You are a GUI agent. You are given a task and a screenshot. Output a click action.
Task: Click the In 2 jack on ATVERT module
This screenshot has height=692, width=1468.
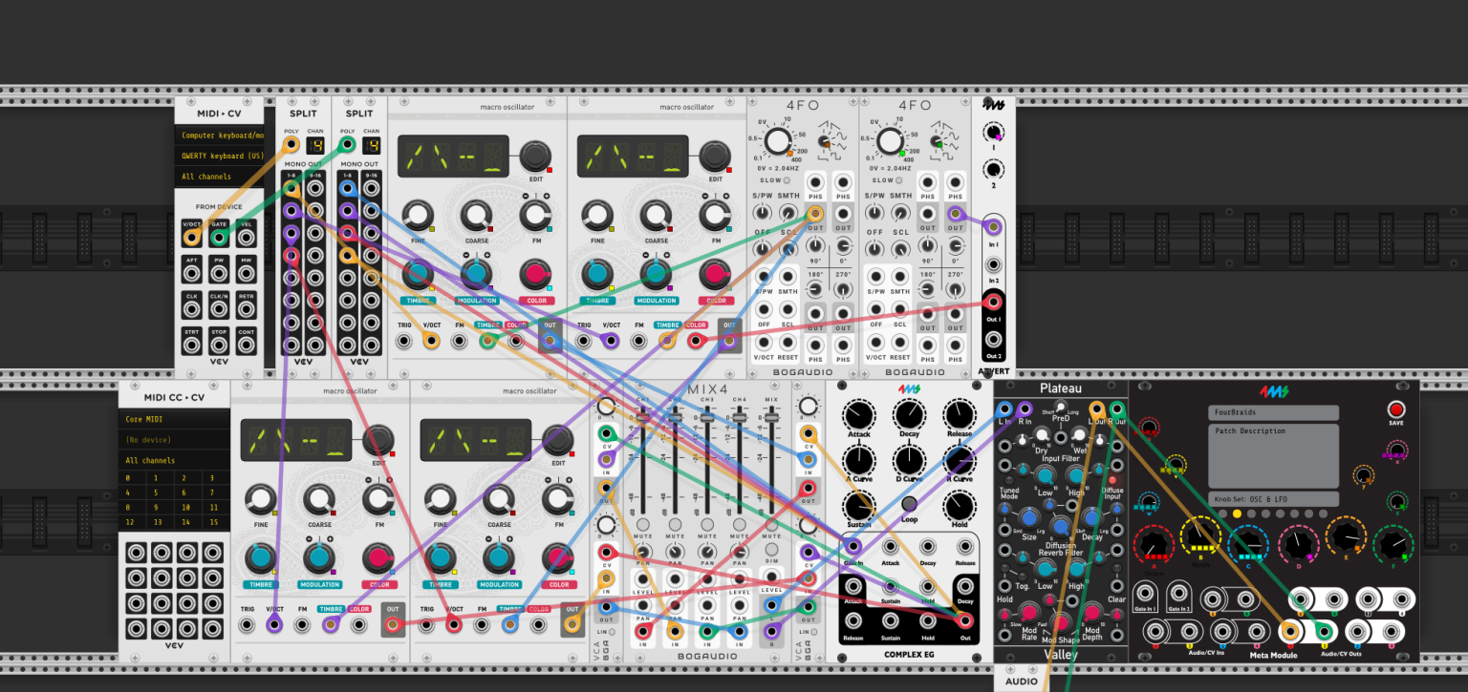point(994,262)
